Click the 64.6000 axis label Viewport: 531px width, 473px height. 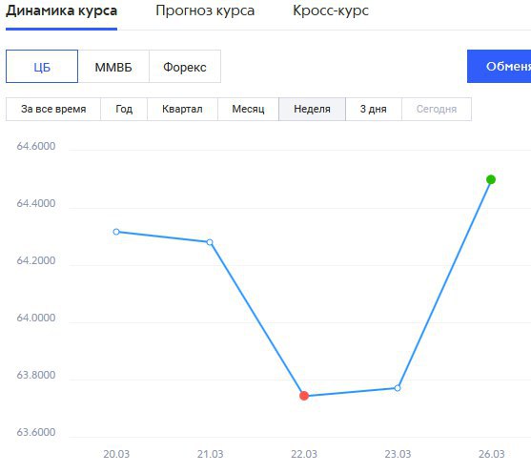(x=36, y=146)
